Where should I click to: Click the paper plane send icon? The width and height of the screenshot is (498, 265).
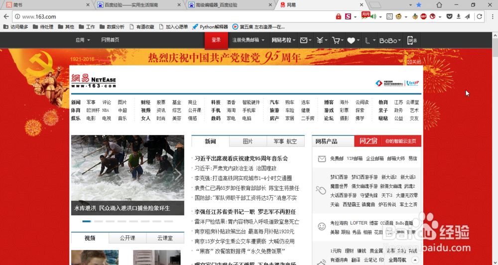pos(468,16)
